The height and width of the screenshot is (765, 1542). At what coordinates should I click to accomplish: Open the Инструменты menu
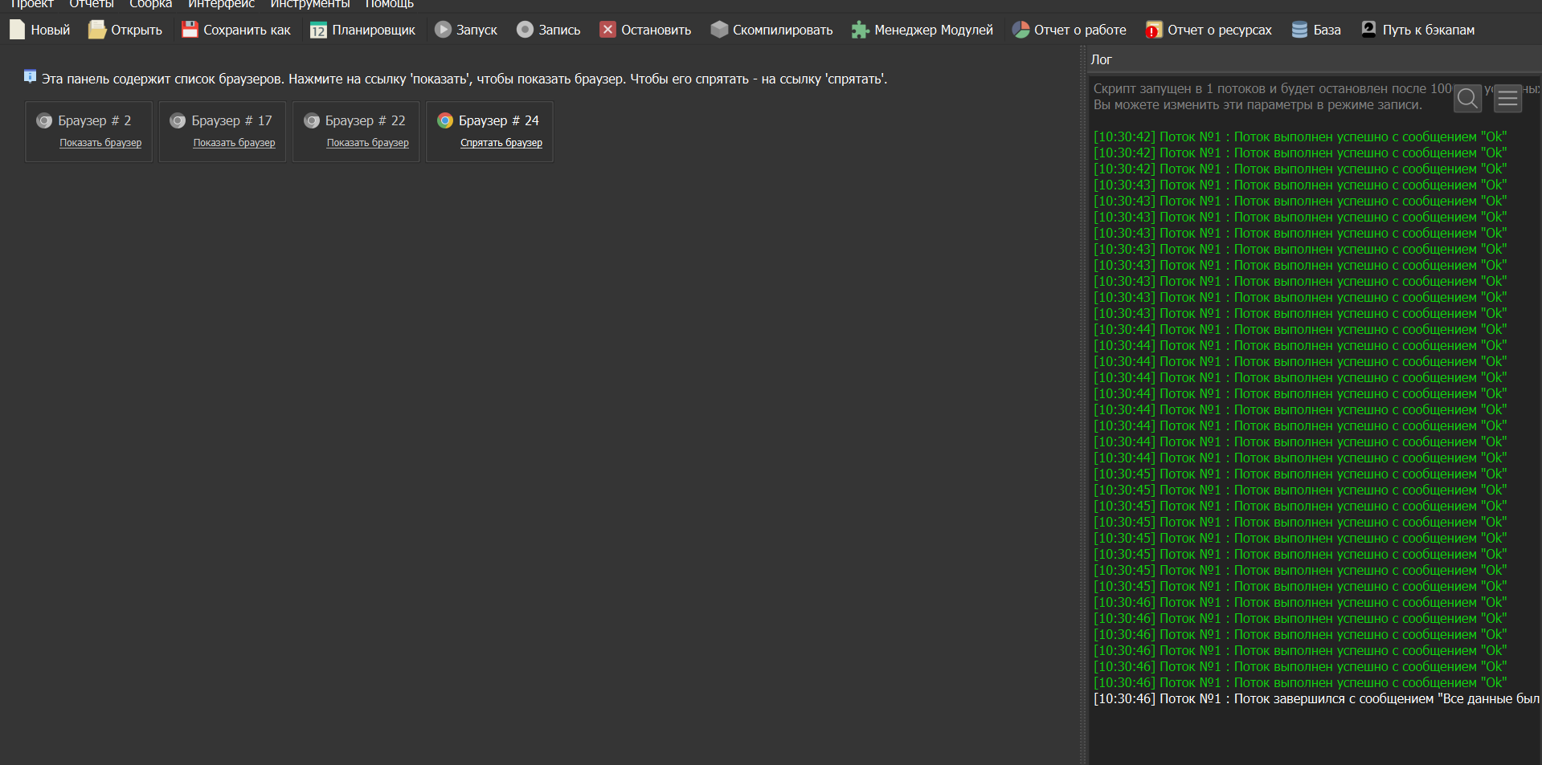tap(309, 4)
